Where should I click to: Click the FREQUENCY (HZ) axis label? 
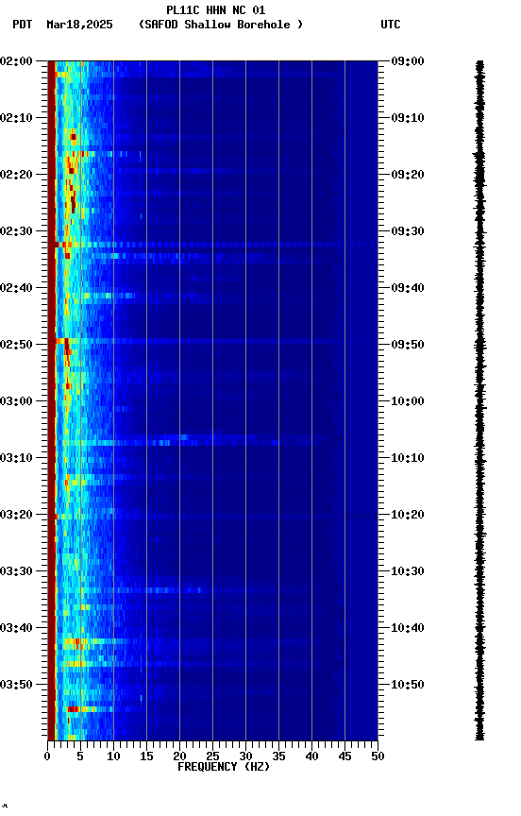[x=224, y=767]
